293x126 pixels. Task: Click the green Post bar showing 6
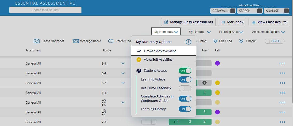[x=204, y=112]
